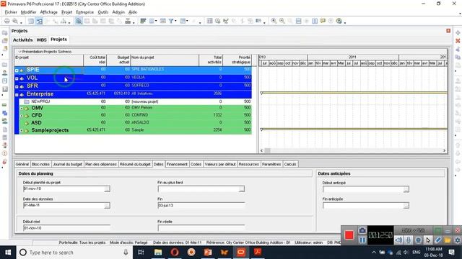Open the Ressources details tab
This screenshot has height=259, width=462.
coord(248,164)
